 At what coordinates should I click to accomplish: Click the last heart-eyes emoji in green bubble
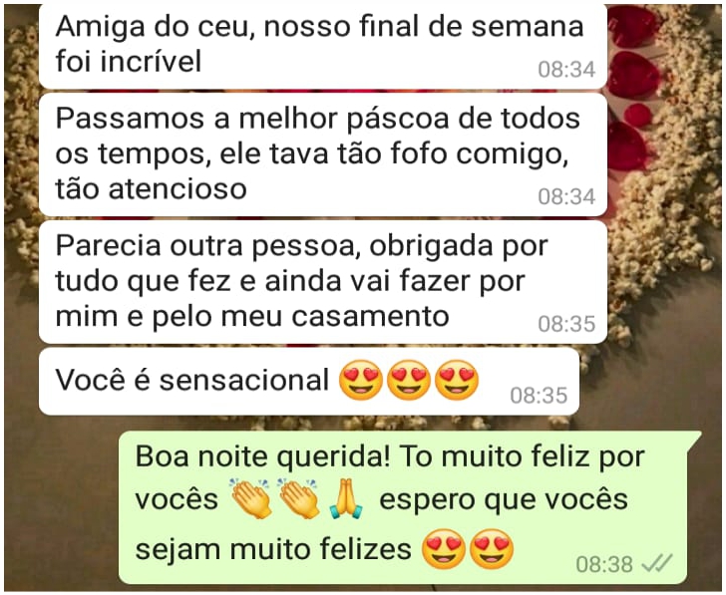coord(492,549)
